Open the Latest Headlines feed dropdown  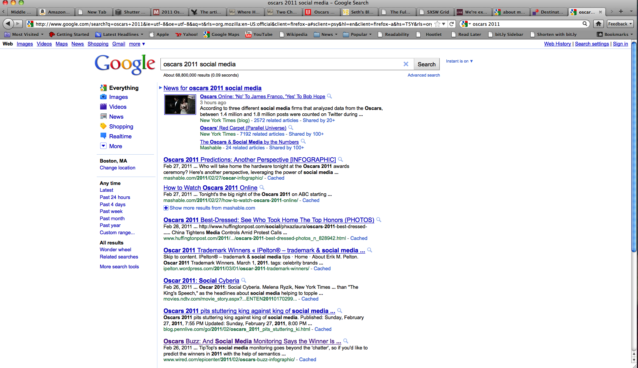click(119, 34)
